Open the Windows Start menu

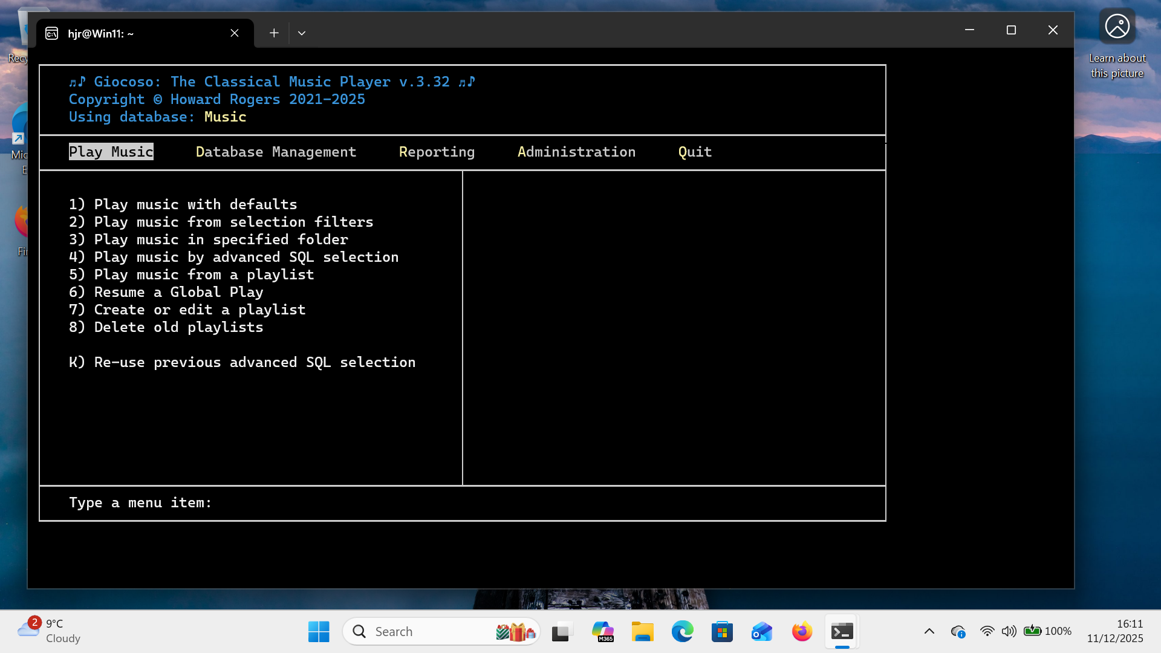tap(319, 632)
